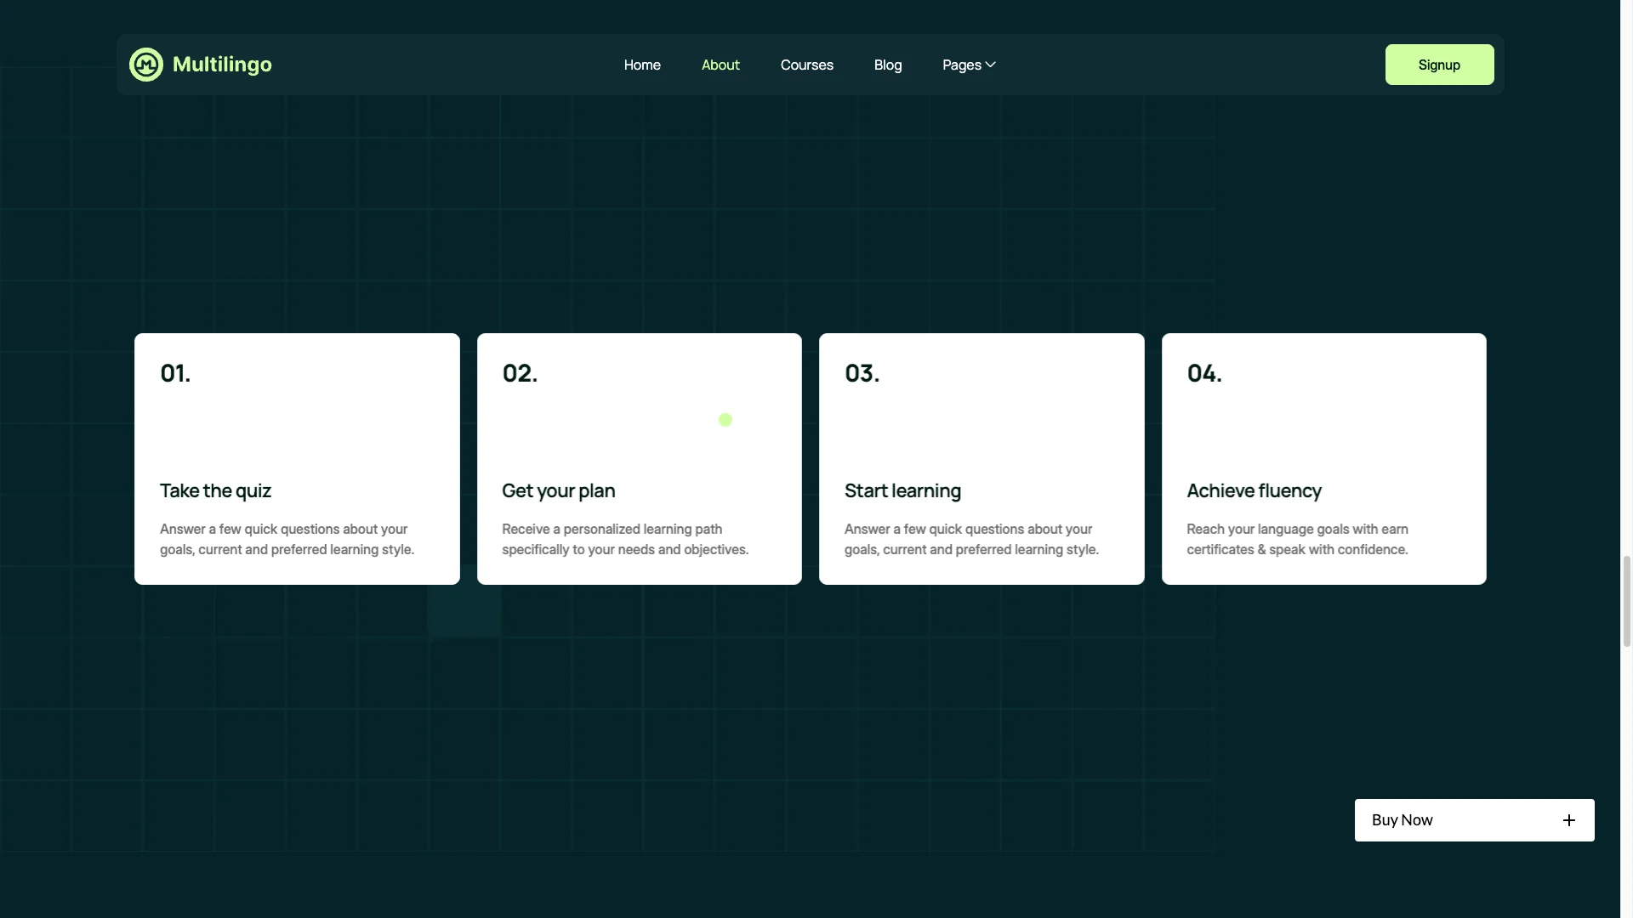Click the 01. step number heading
This screenshot has height=918, width=1633.
[175, 373]
